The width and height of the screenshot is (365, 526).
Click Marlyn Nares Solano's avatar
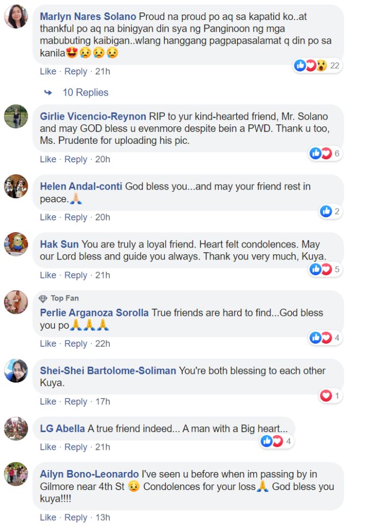16,16
